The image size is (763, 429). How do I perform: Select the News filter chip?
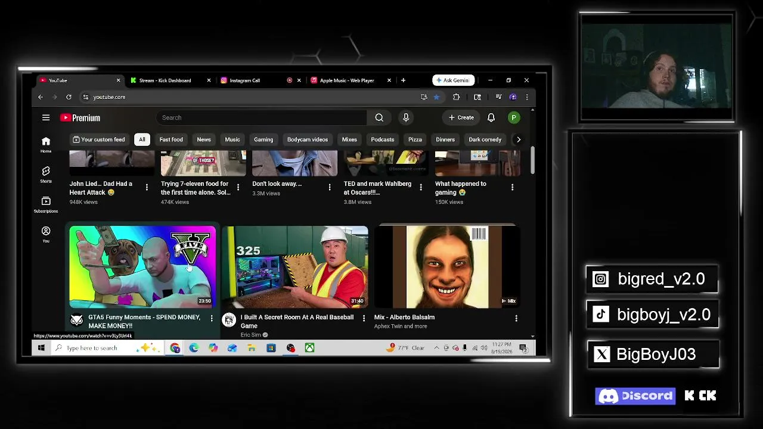coord(204,139)
